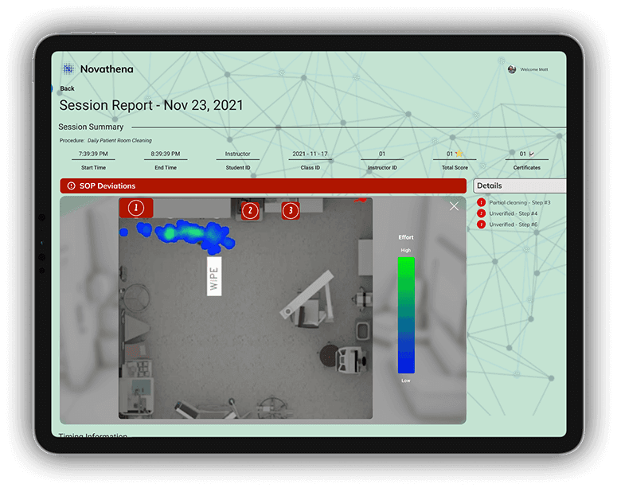The width and height of the screenshot is (617, 488).
Task: Click the Session Summary section heading
Action: (91, 127)
